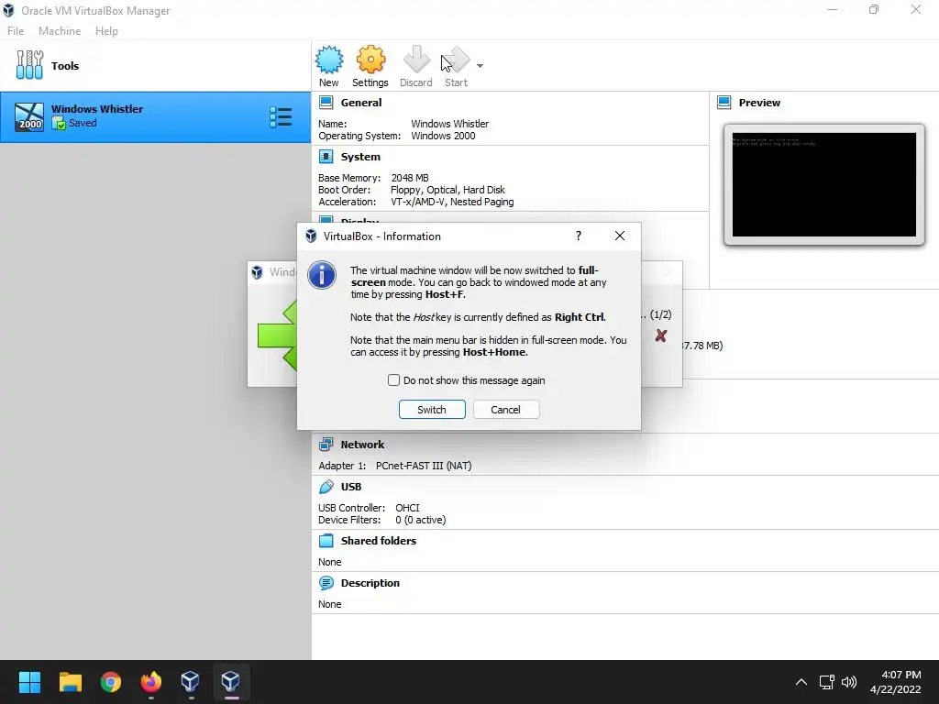The image size is (939, 704).
Task: Click the USB section icon
Action: [x=326, y=487]
